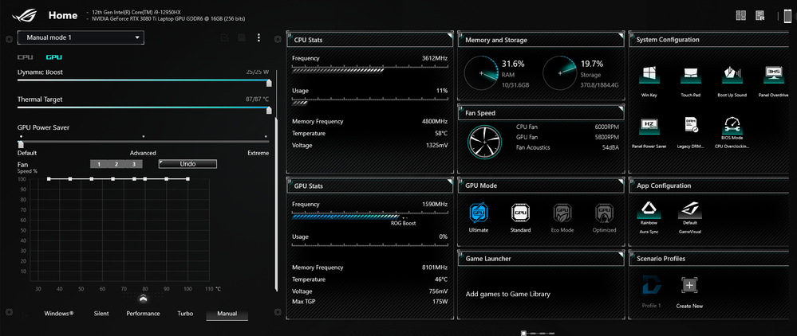Expand the CPU Stats panel corner

point(449,36)
